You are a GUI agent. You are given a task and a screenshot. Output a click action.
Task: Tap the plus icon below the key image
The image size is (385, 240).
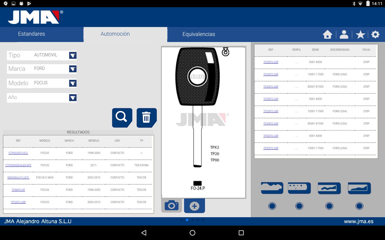(194, 206)
